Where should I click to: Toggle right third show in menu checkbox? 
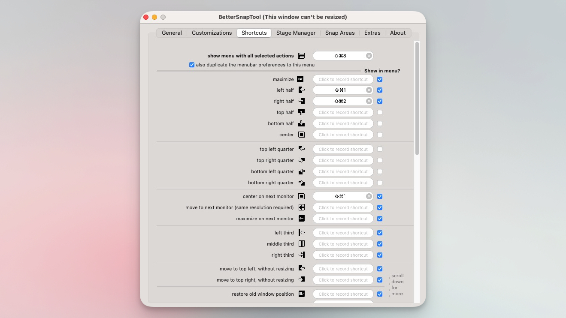click(x=380, y=255)
